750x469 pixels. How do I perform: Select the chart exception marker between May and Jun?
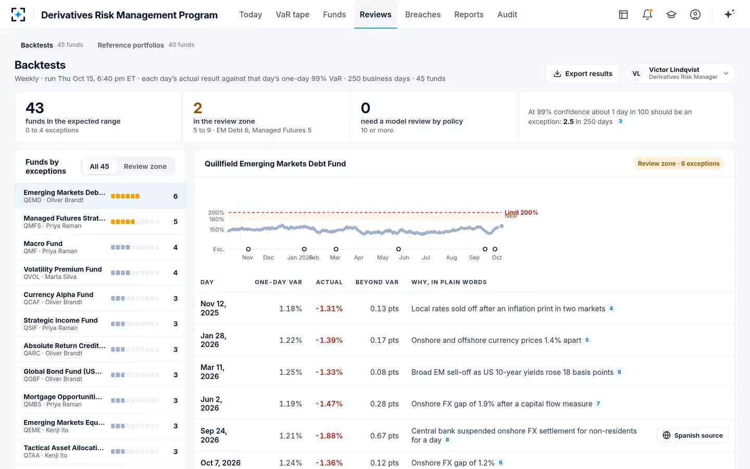click(398, 249)
